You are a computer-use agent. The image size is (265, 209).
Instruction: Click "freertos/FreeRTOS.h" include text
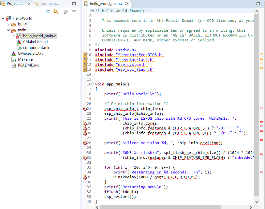coord(140,55)
